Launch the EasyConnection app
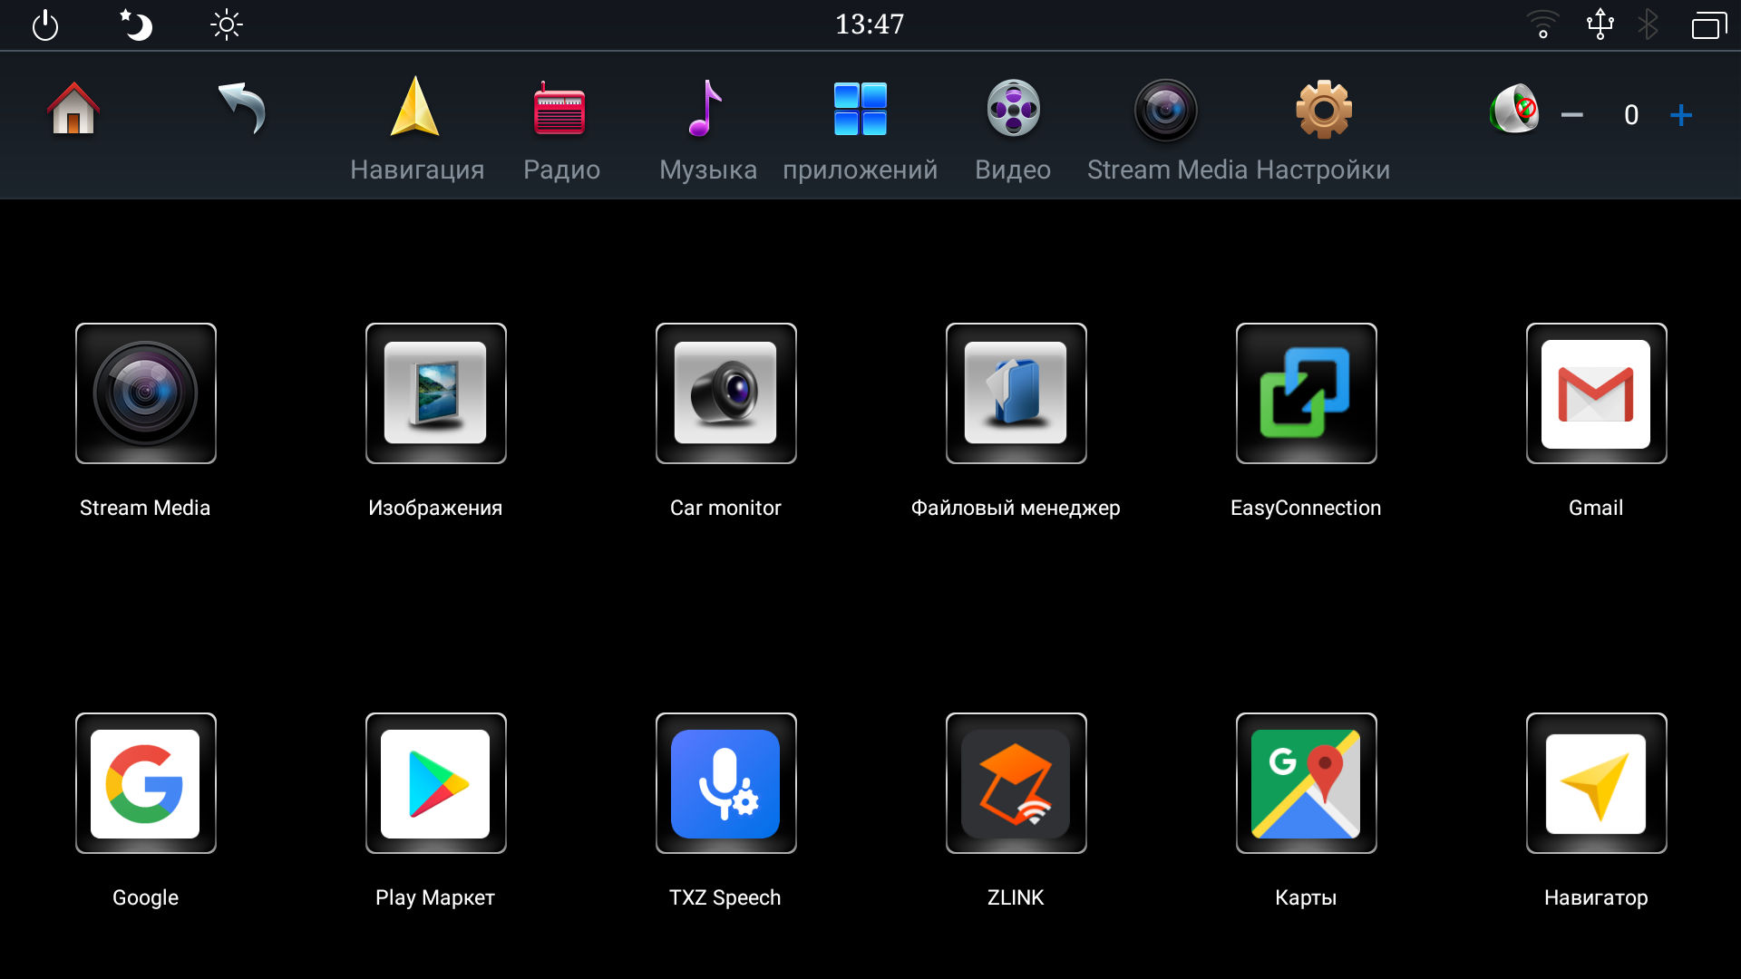Image resolution: width=1741 pixels, height=979 pixels. pyautogui.click(x=1307, y=393)
